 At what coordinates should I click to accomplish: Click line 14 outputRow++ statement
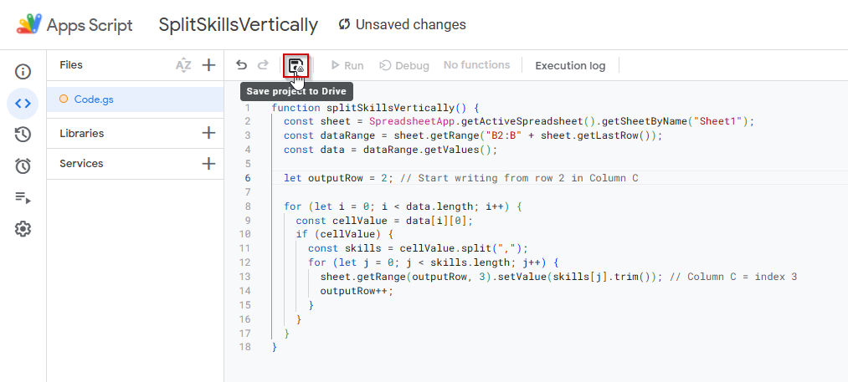pyautogui.click(x=357, y=291)
